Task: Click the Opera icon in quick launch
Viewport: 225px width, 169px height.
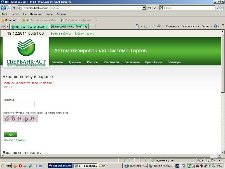Action: [20, 166]
